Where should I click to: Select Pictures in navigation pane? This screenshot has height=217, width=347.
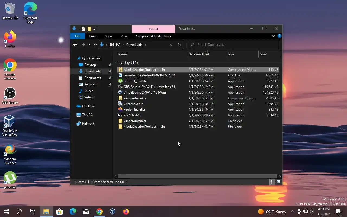point(90,84)
